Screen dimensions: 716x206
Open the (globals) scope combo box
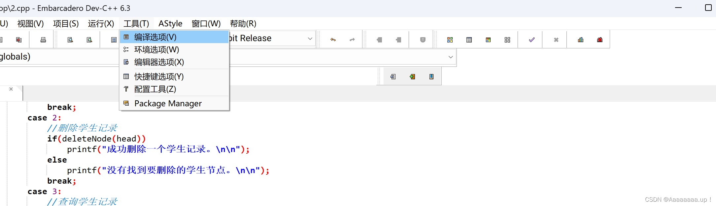59,57
